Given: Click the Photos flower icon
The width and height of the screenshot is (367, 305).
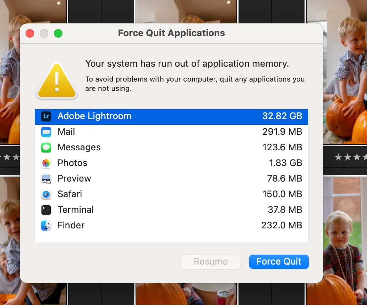Looking at the screenshot, I should (46, 163).
